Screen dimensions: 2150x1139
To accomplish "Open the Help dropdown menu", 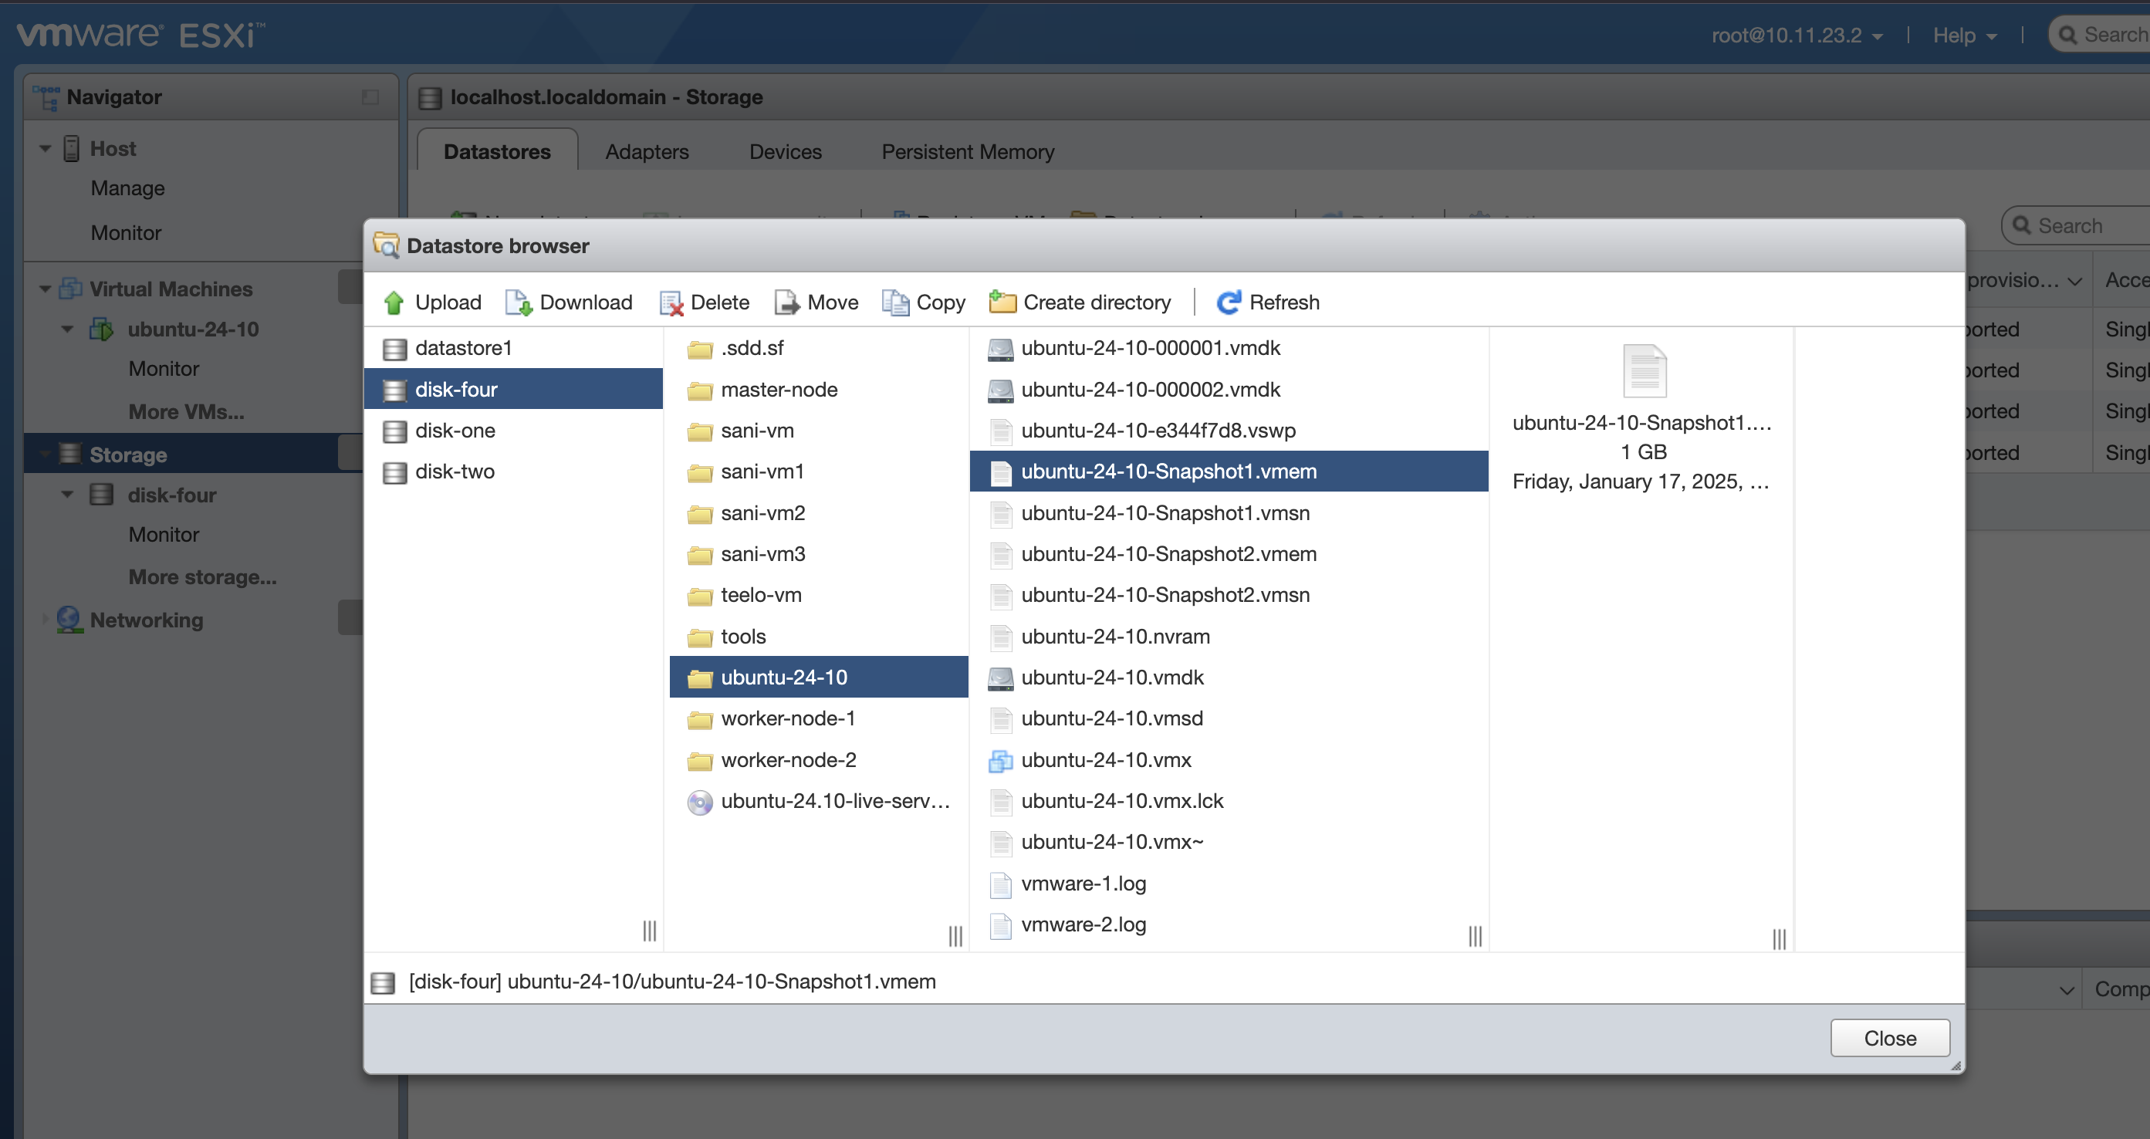I will coord(1964,35).
